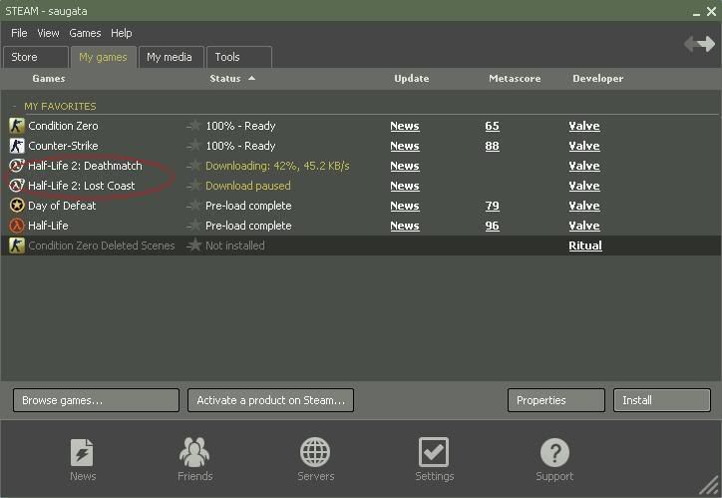Screen dimensions: 722x498
Task: Toggle favorite star for Half-Life
Action: [x=195, y=225]
